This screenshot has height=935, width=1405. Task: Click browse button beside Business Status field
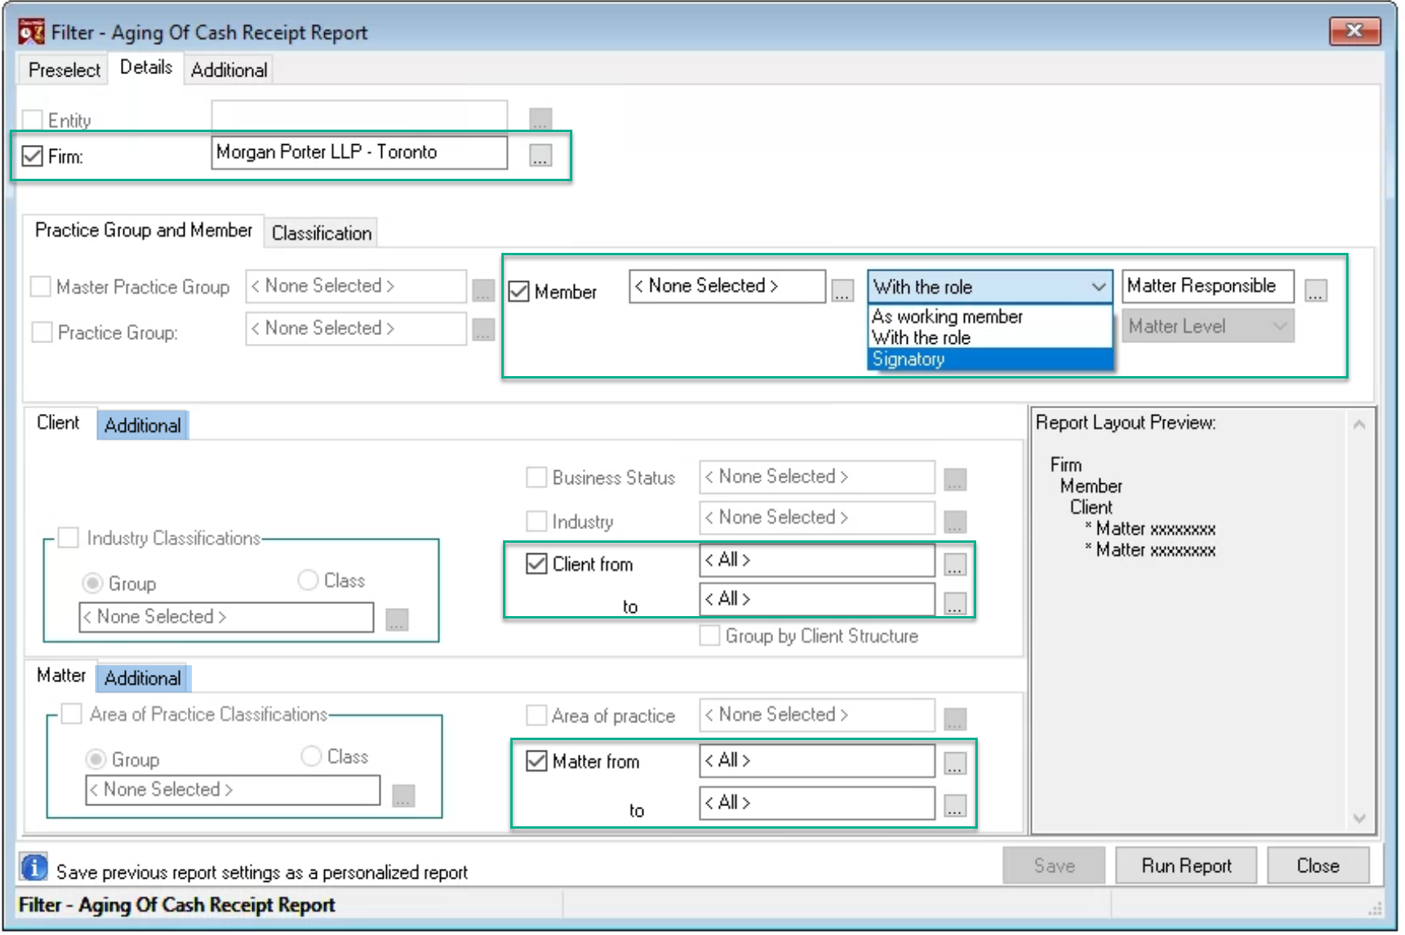pos(954,479)
